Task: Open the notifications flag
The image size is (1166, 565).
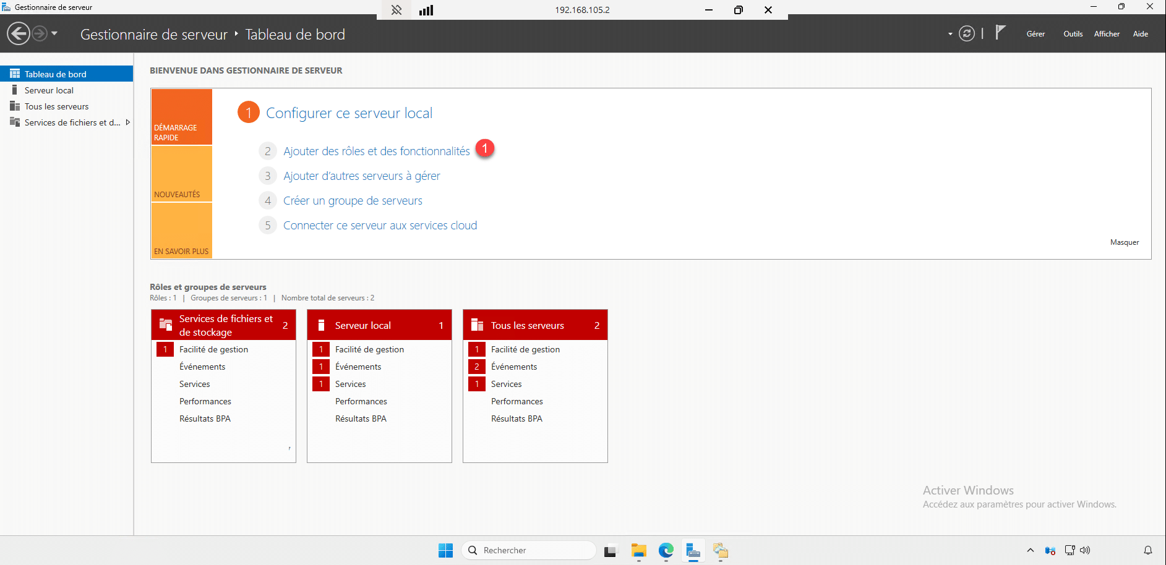Action: click(x=1000, y=33)
